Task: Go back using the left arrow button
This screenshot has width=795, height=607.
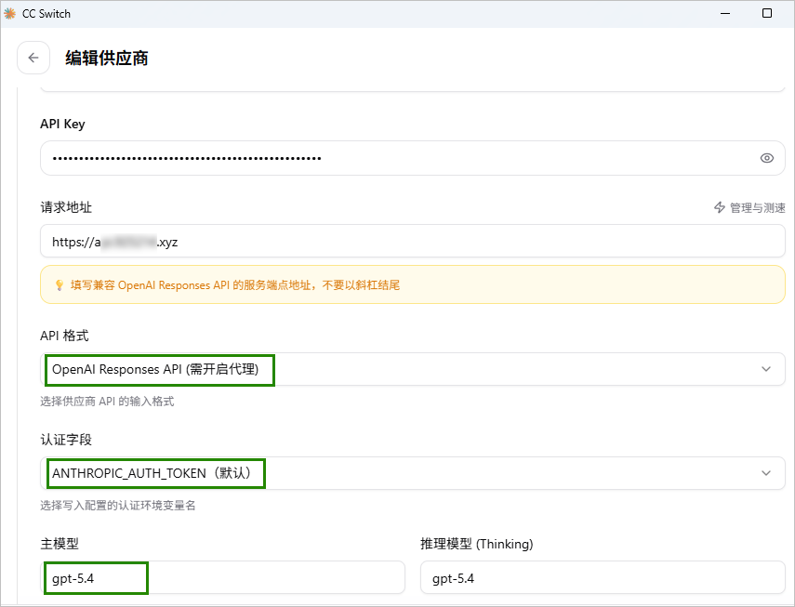Action: point(33,58)
